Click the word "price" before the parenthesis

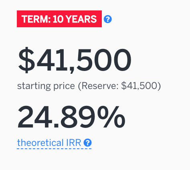tap(64, 86)
